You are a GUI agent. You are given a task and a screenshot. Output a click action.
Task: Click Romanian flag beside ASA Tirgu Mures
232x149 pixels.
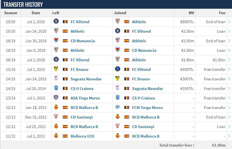click(65, 98)
